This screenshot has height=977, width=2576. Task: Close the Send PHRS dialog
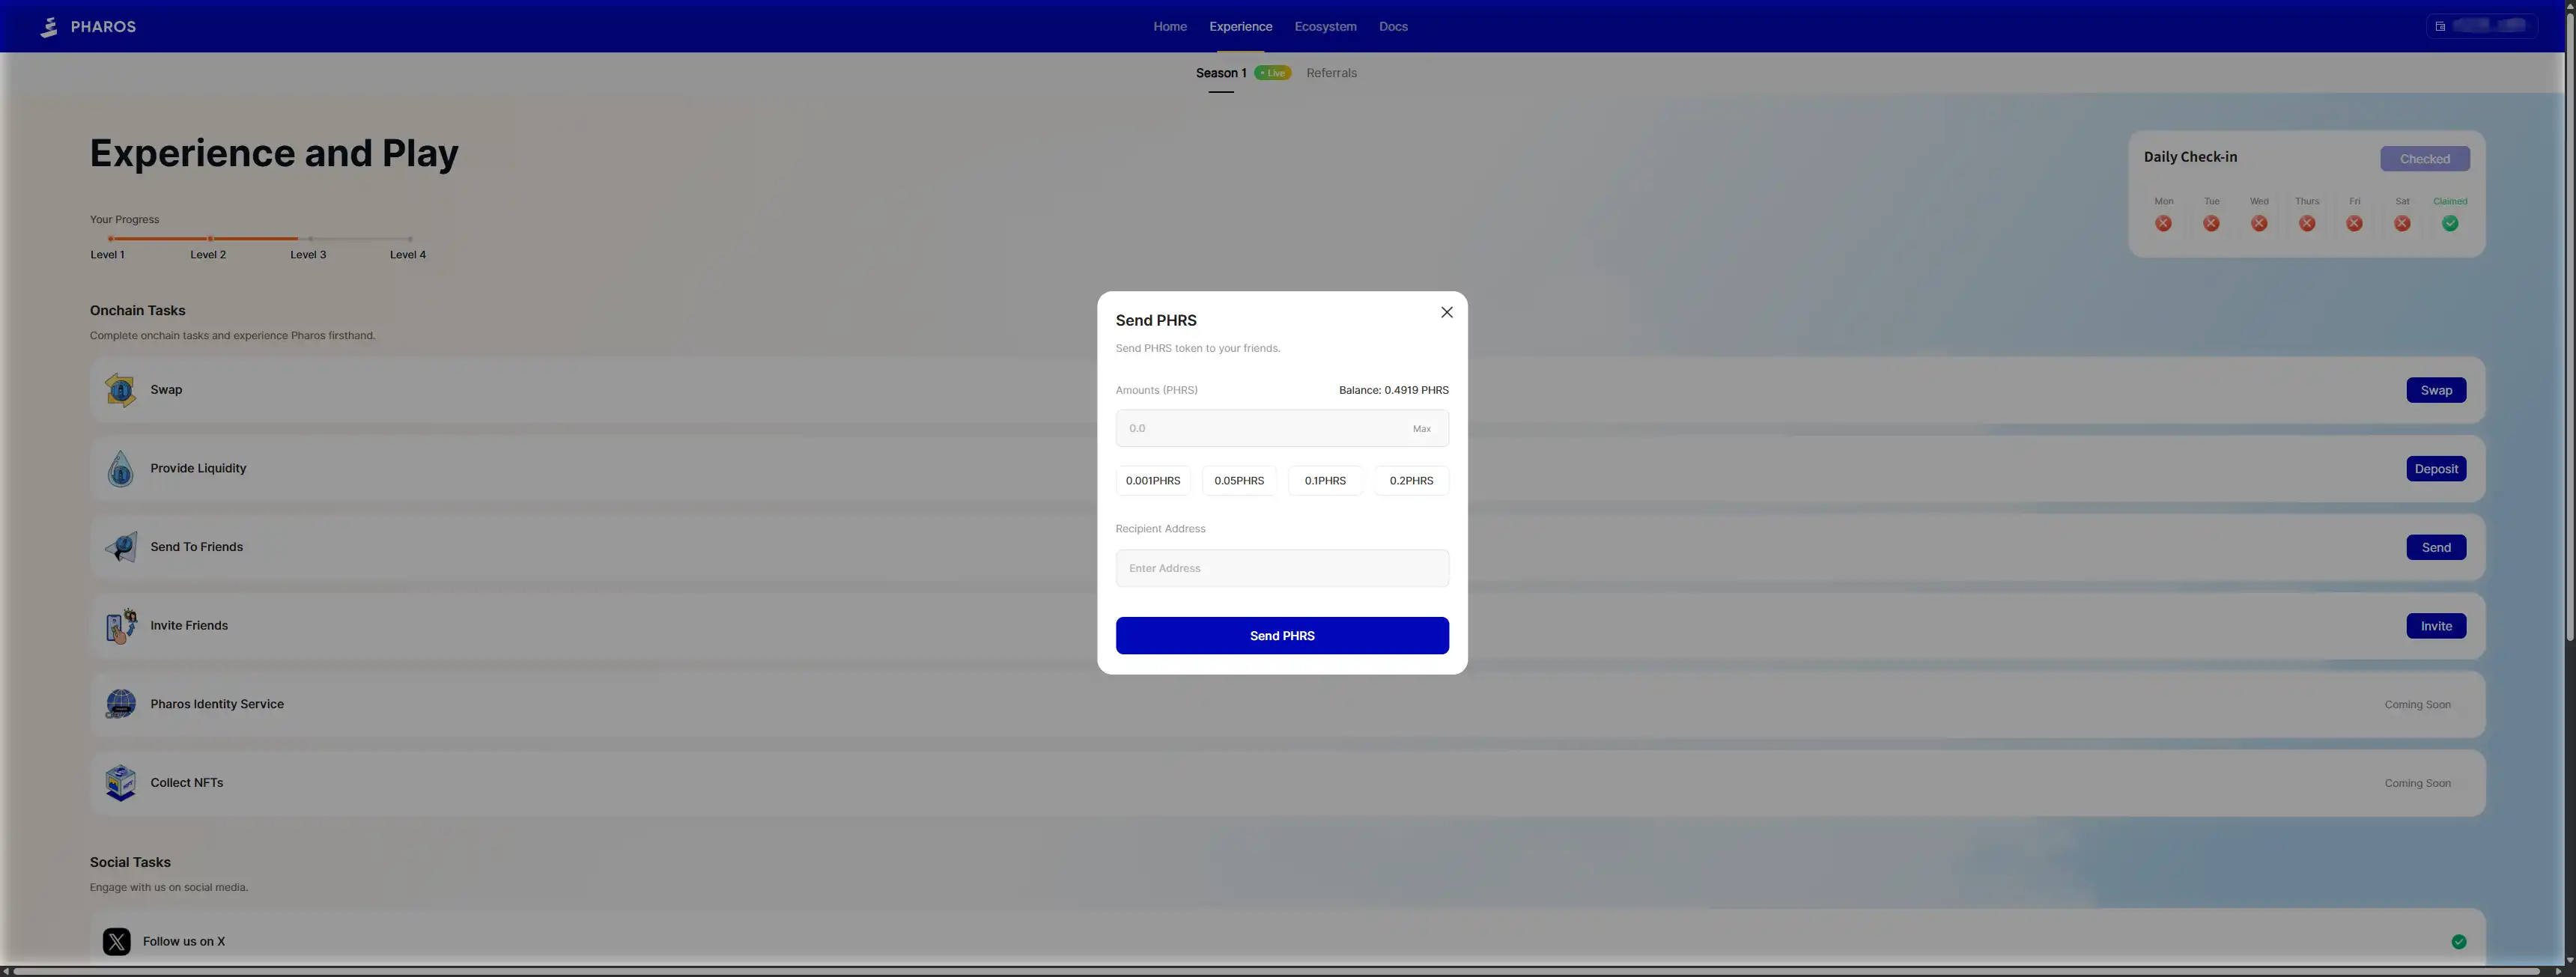pyautogui.click(x=1446, y=312)
